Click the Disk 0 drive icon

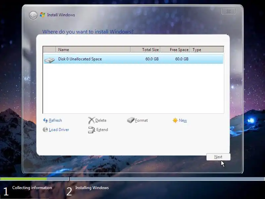(x=49, y=60)
